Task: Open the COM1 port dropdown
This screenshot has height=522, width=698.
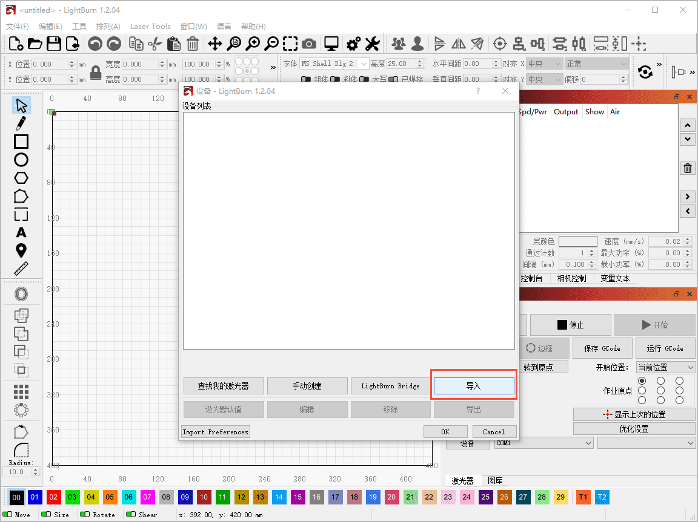Action: (543, 443)
